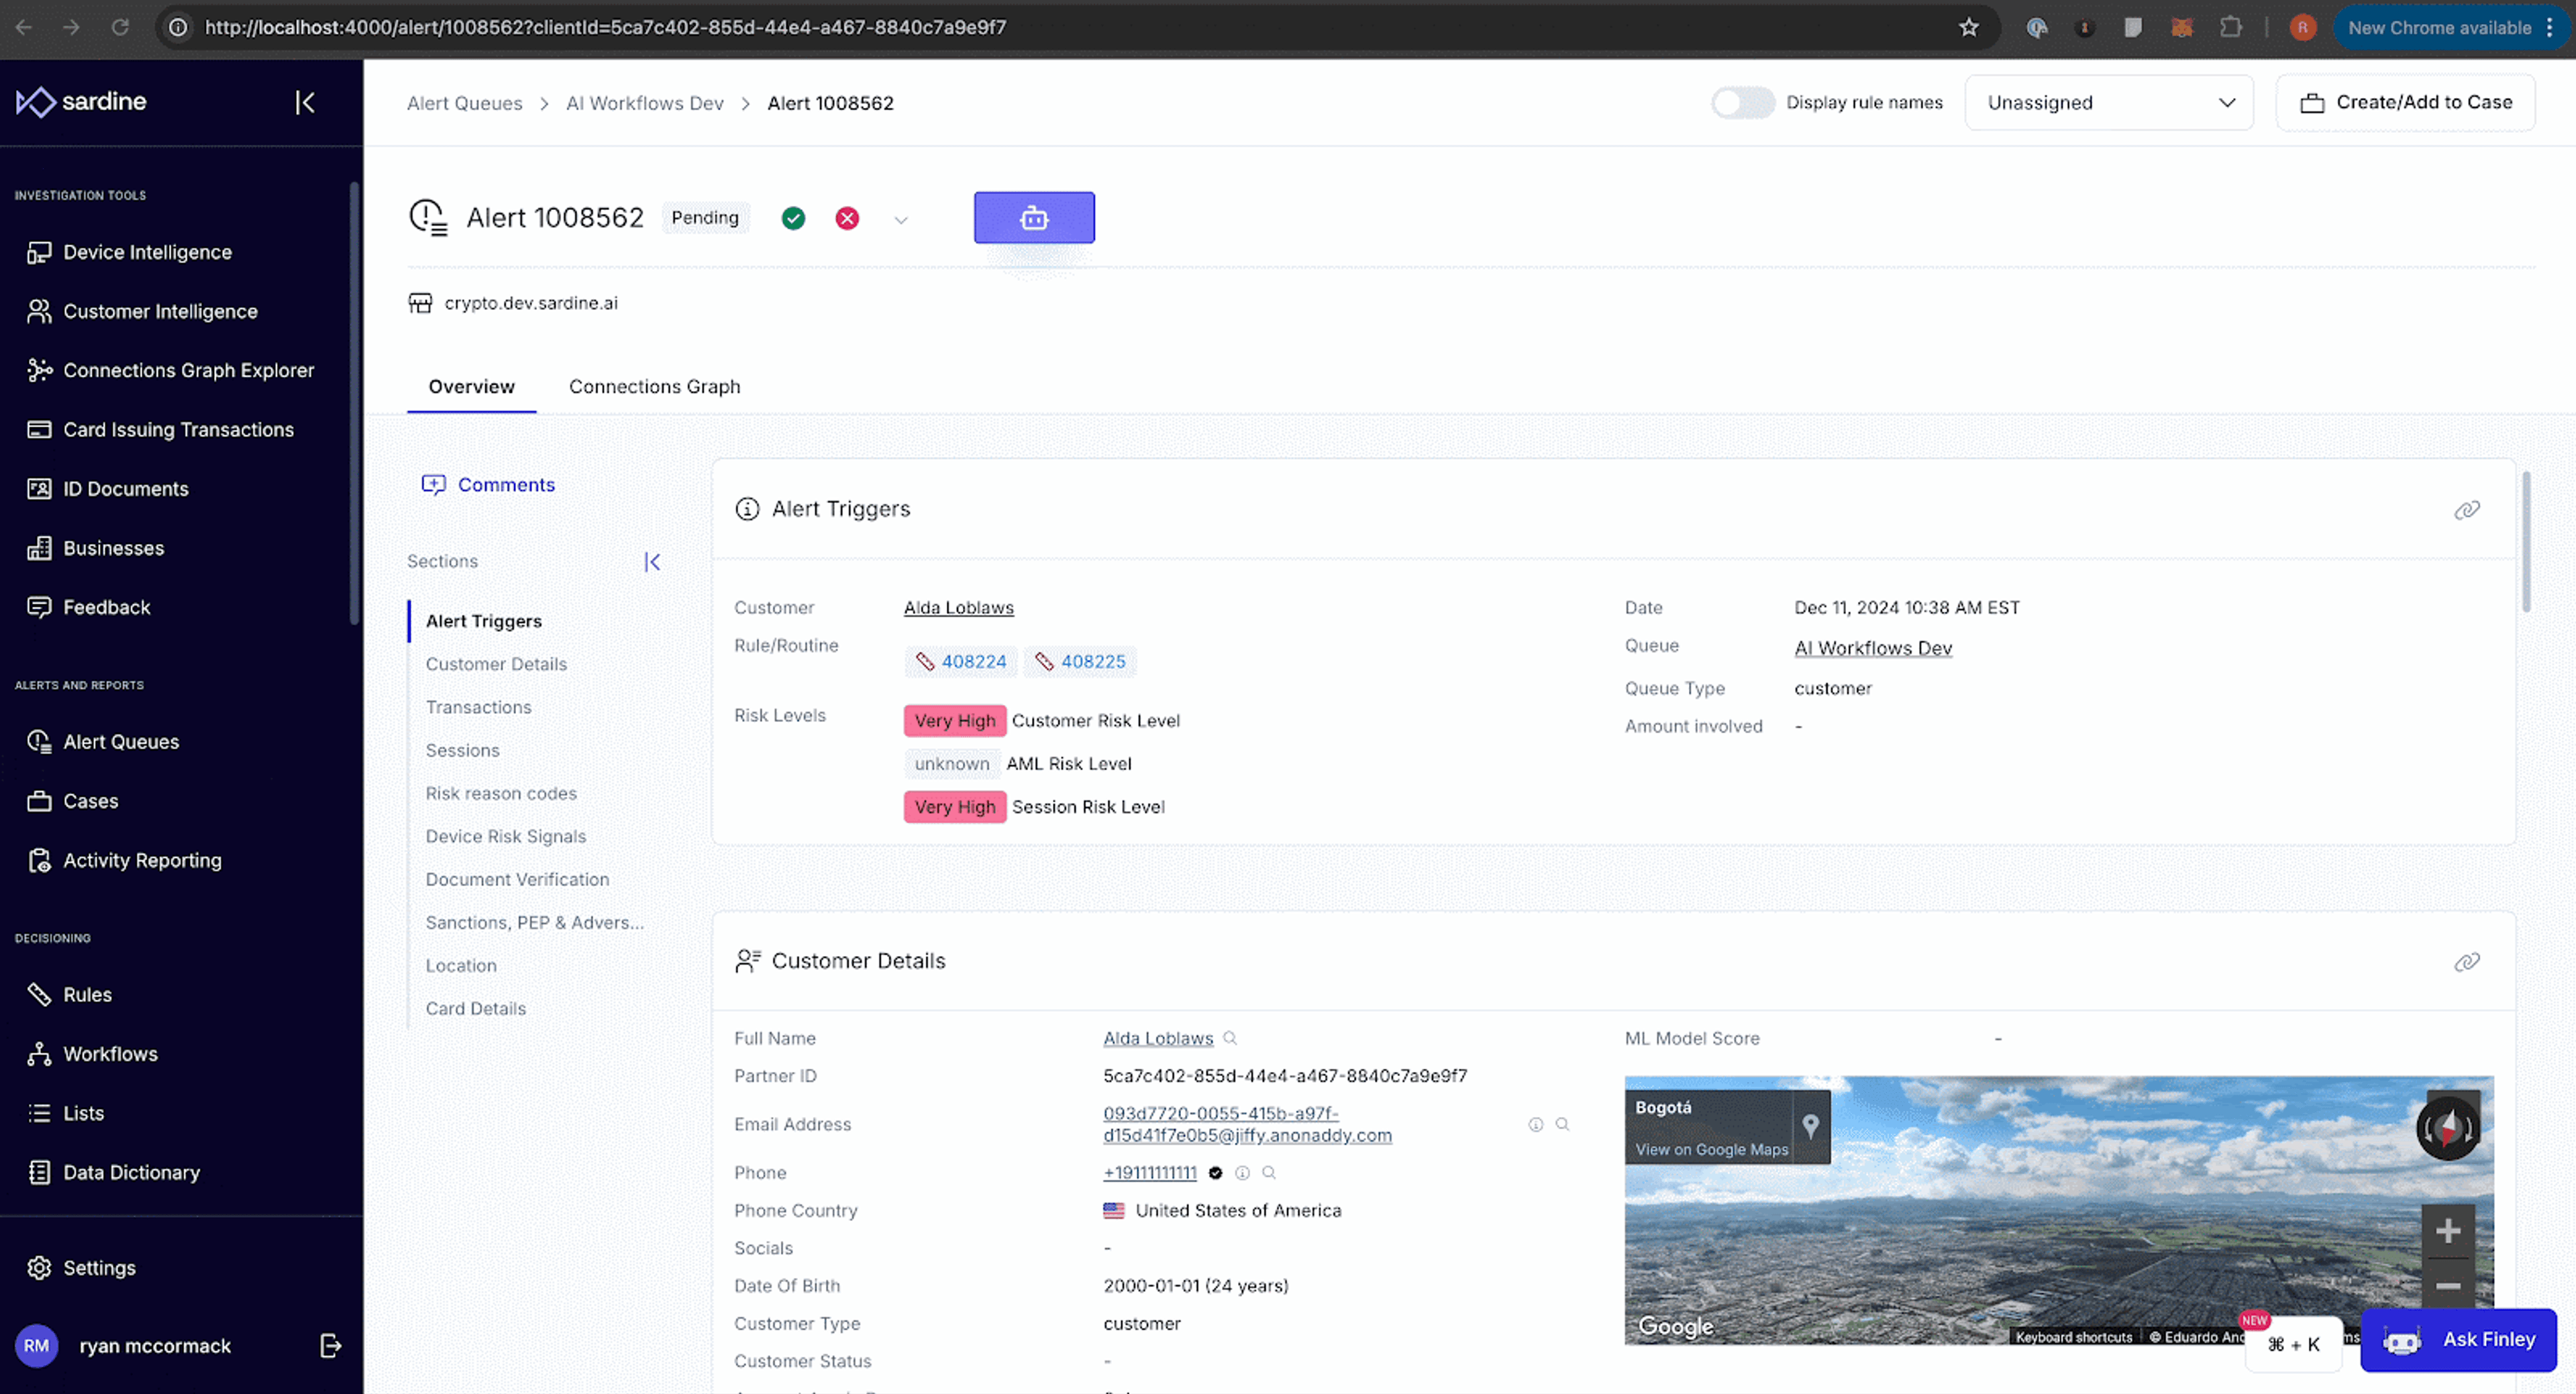The width and height of the screenshot is (2576, 1394).
Task: Collapse the main sidebar navigation
Action: pos(305,102)
